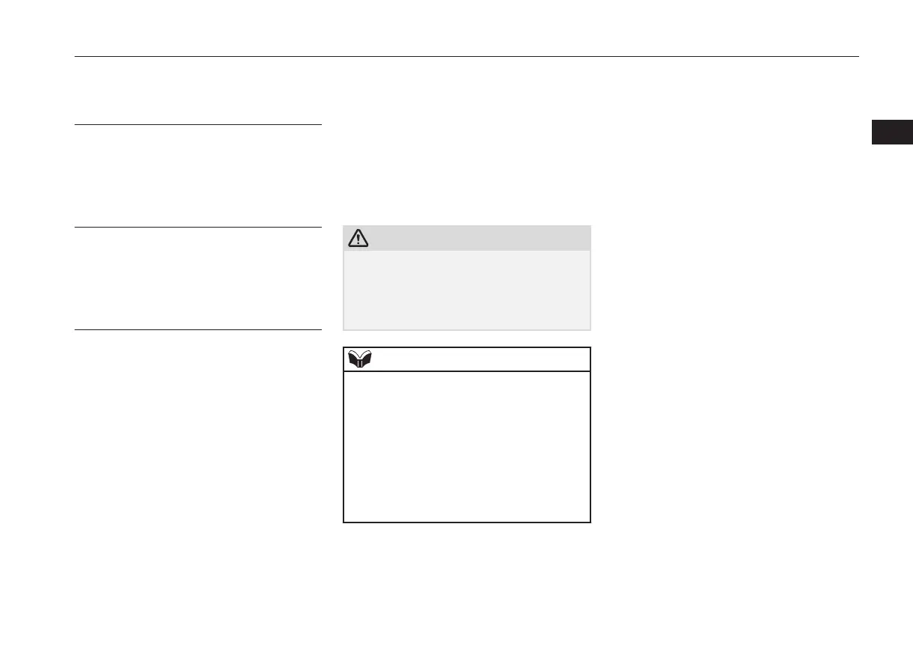
Task: Click the gray caution header bar
Action: point(479,239)
